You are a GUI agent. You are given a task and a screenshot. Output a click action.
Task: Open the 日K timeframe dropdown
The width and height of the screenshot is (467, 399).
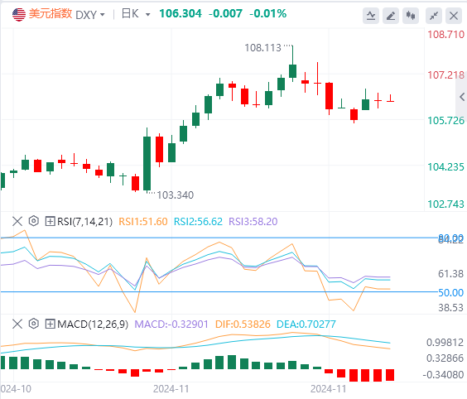tap(136, 14)
